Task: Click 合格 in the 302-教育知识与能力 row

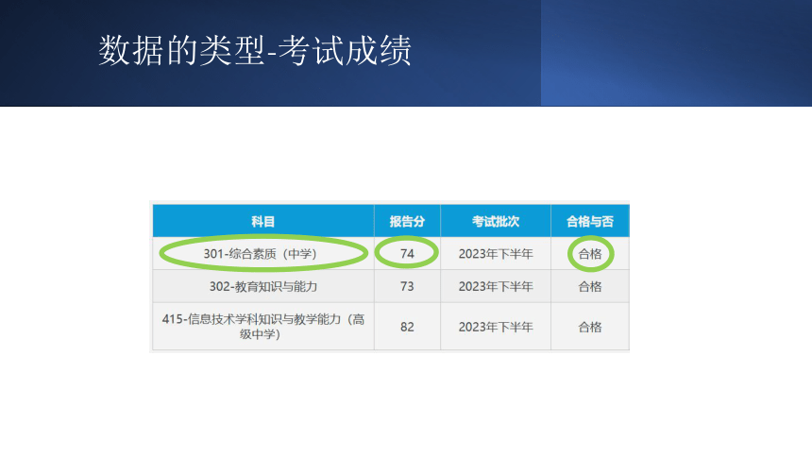Action: point(590,286)
